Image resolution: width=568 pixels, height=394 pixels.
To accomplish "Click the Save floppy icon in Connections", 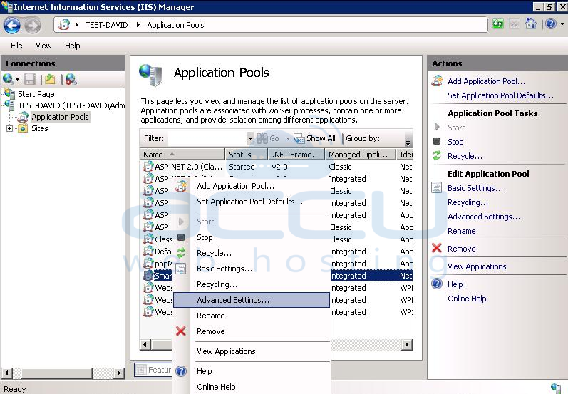I will [x=30, y=79].
